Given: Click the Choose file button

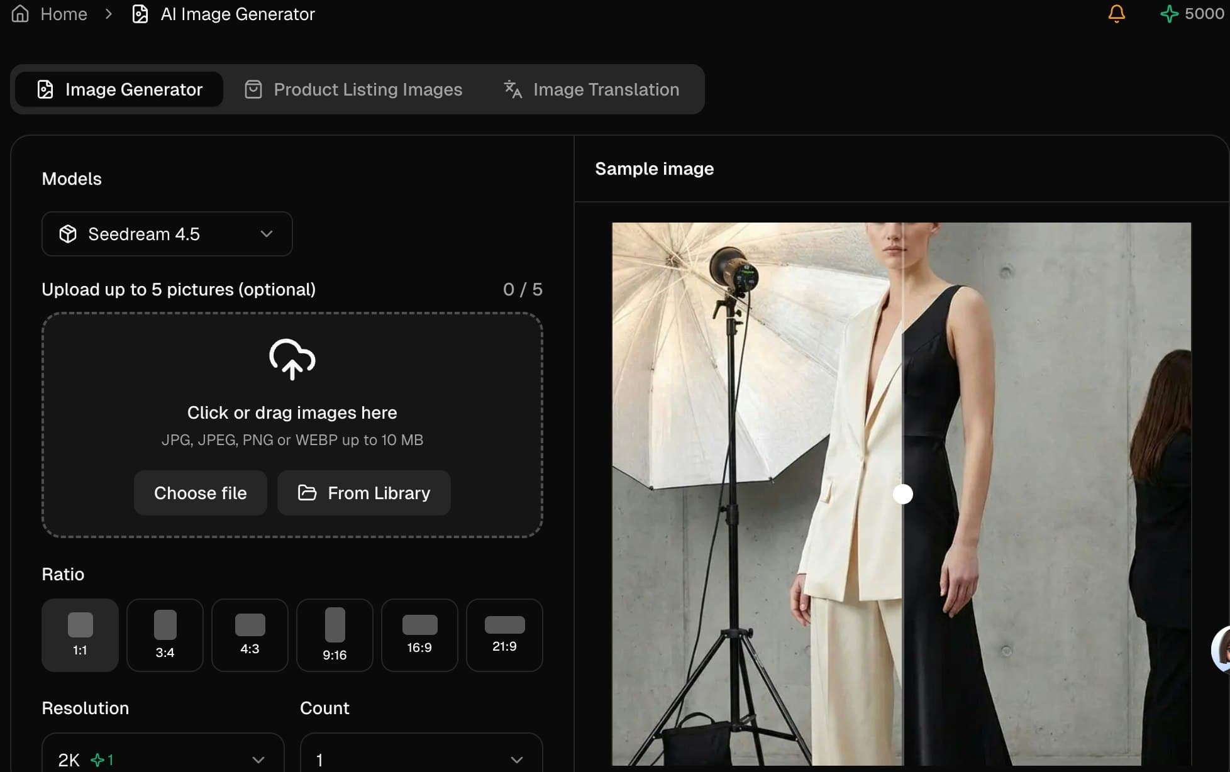Looking at the screenshot, I should click(200, 493).
